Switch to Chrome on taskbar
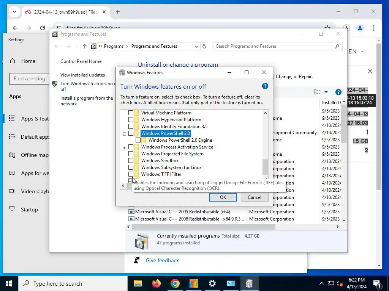The height and width of the screenshot is (291, 389). 175,283
